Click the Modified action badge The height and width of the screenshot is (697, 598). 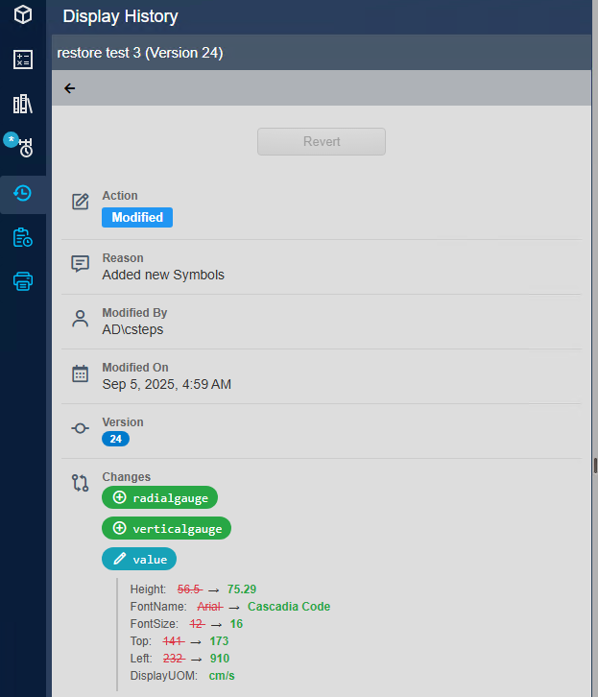click(137, 218)
